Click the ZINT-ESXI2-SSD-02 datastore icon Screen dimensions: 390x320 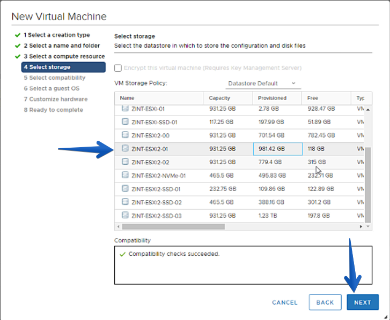pos(125,202)
